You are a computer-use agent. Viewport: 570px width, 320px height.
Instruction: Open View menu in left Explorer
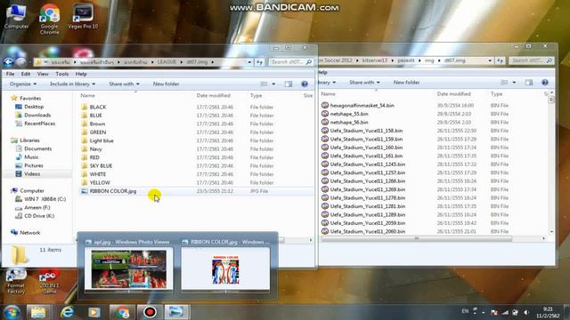point(43,74)
